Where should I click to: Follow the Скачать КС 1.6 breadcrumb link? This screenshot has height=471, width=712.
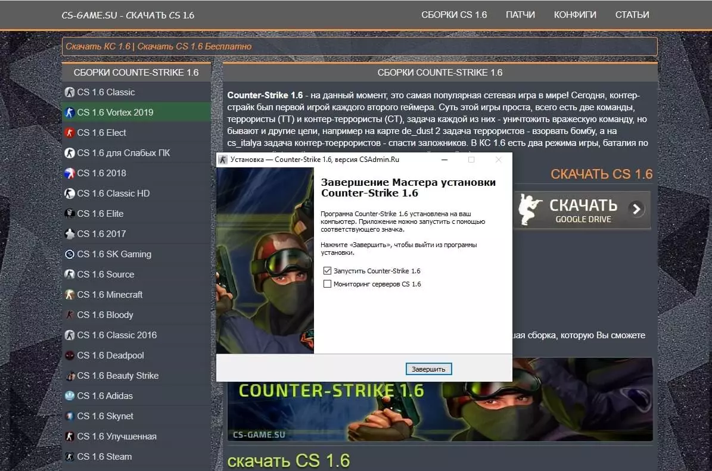pyautogui.click(x=98, y=46)
